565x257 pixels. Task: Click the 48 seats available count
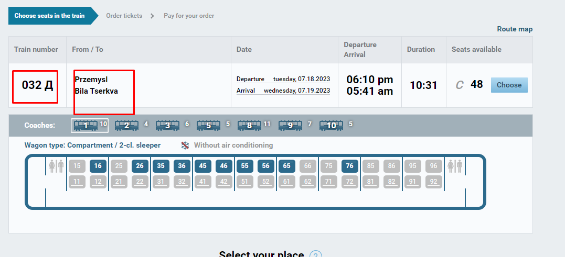pos(477,84)
